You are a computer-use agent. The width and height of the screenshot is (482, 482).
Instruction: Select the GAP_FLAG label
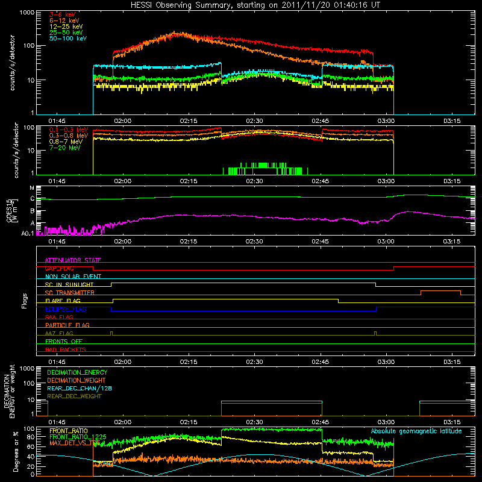(x=59, y=268)
